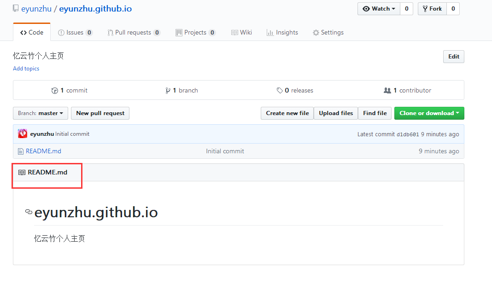Open the Watch dropdown

(x=379, y=9)
